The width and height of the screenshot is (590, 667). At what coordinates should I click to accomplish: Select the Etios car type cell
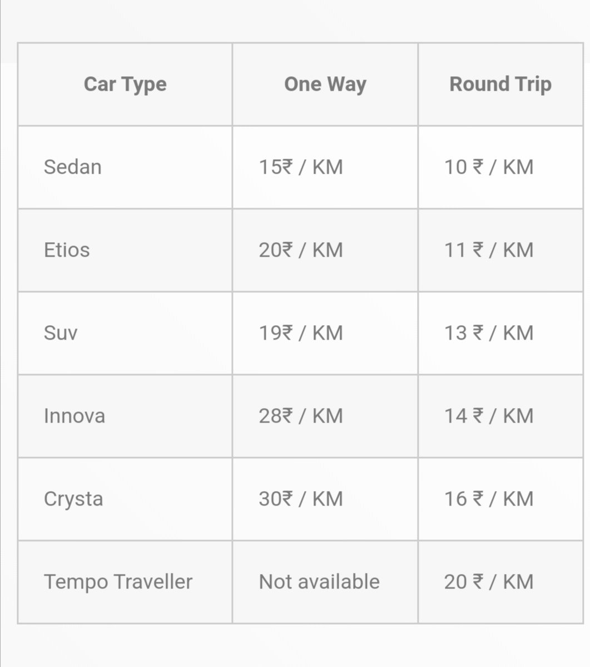coord(125,250)
